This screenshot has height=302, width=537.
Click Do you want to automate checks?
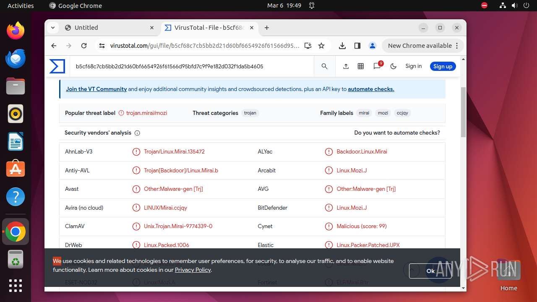pos(397,133)
